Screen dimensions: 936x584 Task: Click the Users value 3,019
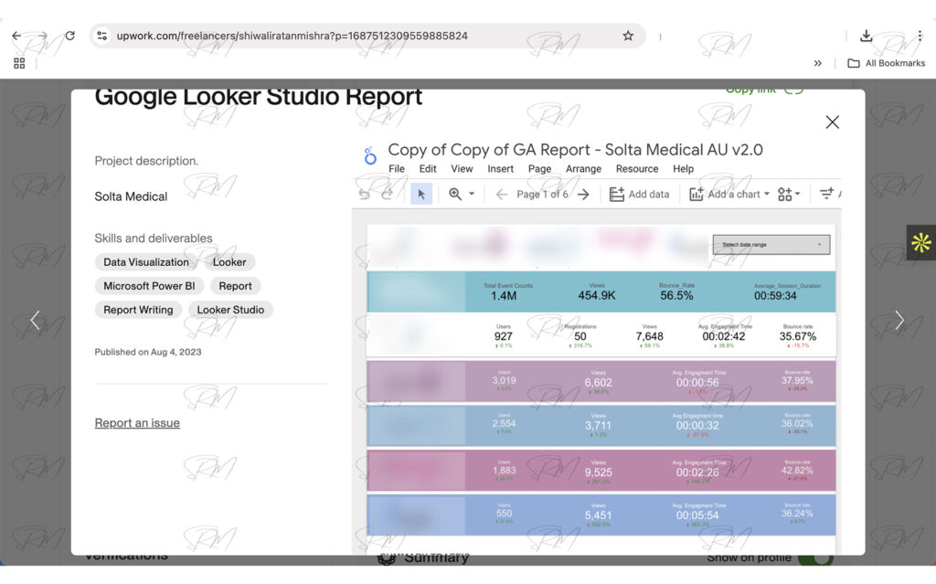505,381
